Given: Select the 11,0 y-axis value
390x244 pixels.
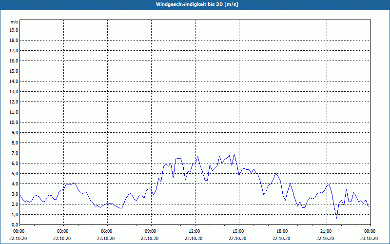Looking at the screenshot, I should click(14, 112).
